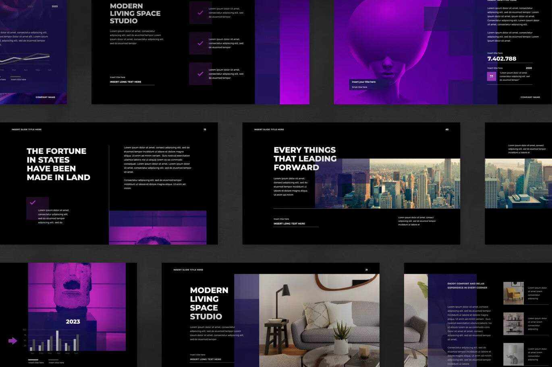Viewport: 552px width, 367px height.
Task: Click the Insert your title here label on the purple slide
Action: point(363,82)
